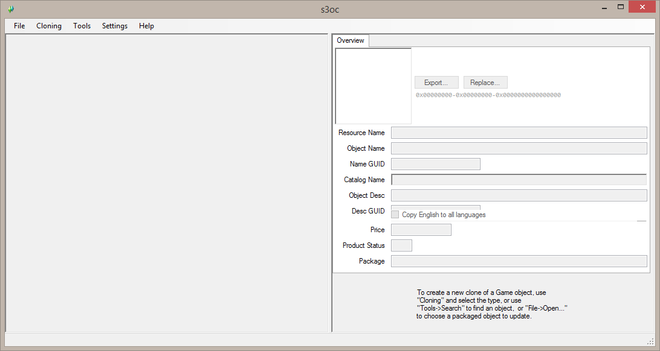Click the Name GUID field

click(x=436, y=164)
